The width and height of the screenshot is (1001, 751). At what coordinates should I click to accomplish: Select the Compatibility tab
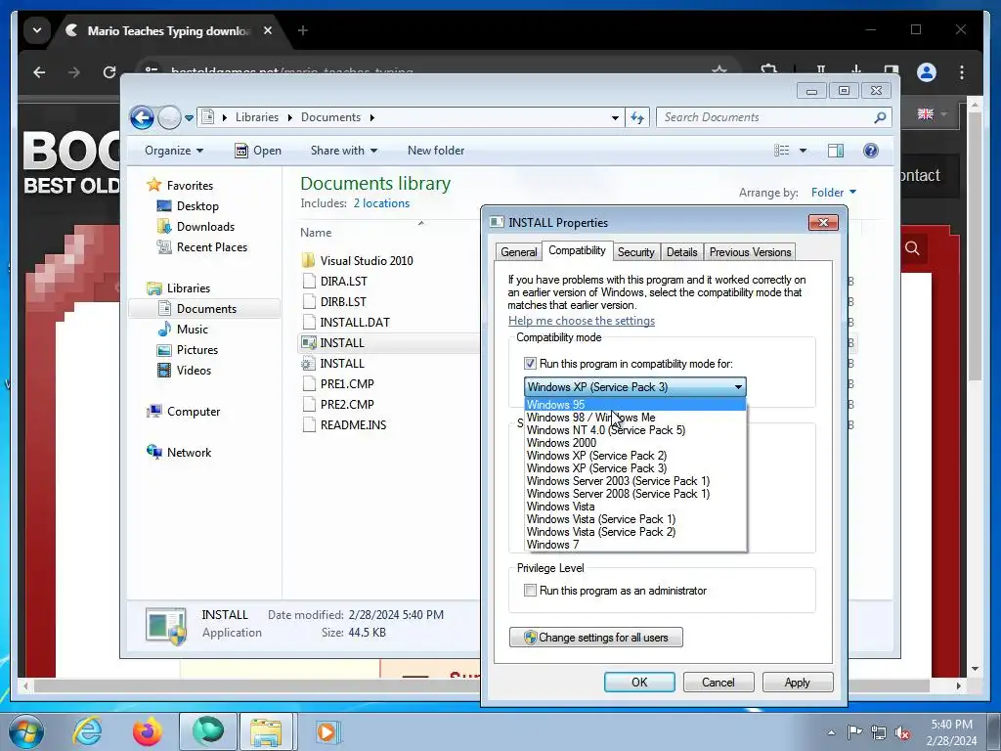pos(577,250)
